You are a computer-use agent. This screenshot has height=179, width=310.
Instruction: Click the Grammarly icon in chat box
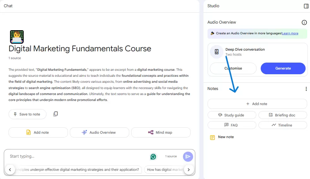[153, 157]
